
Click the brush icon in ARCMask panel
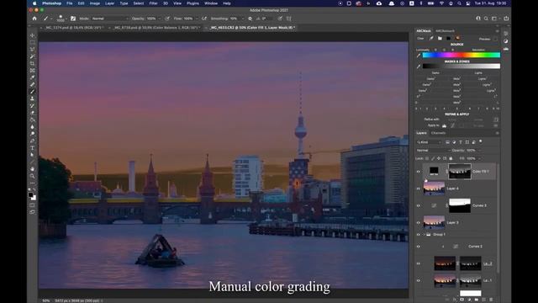coord(431,39)
